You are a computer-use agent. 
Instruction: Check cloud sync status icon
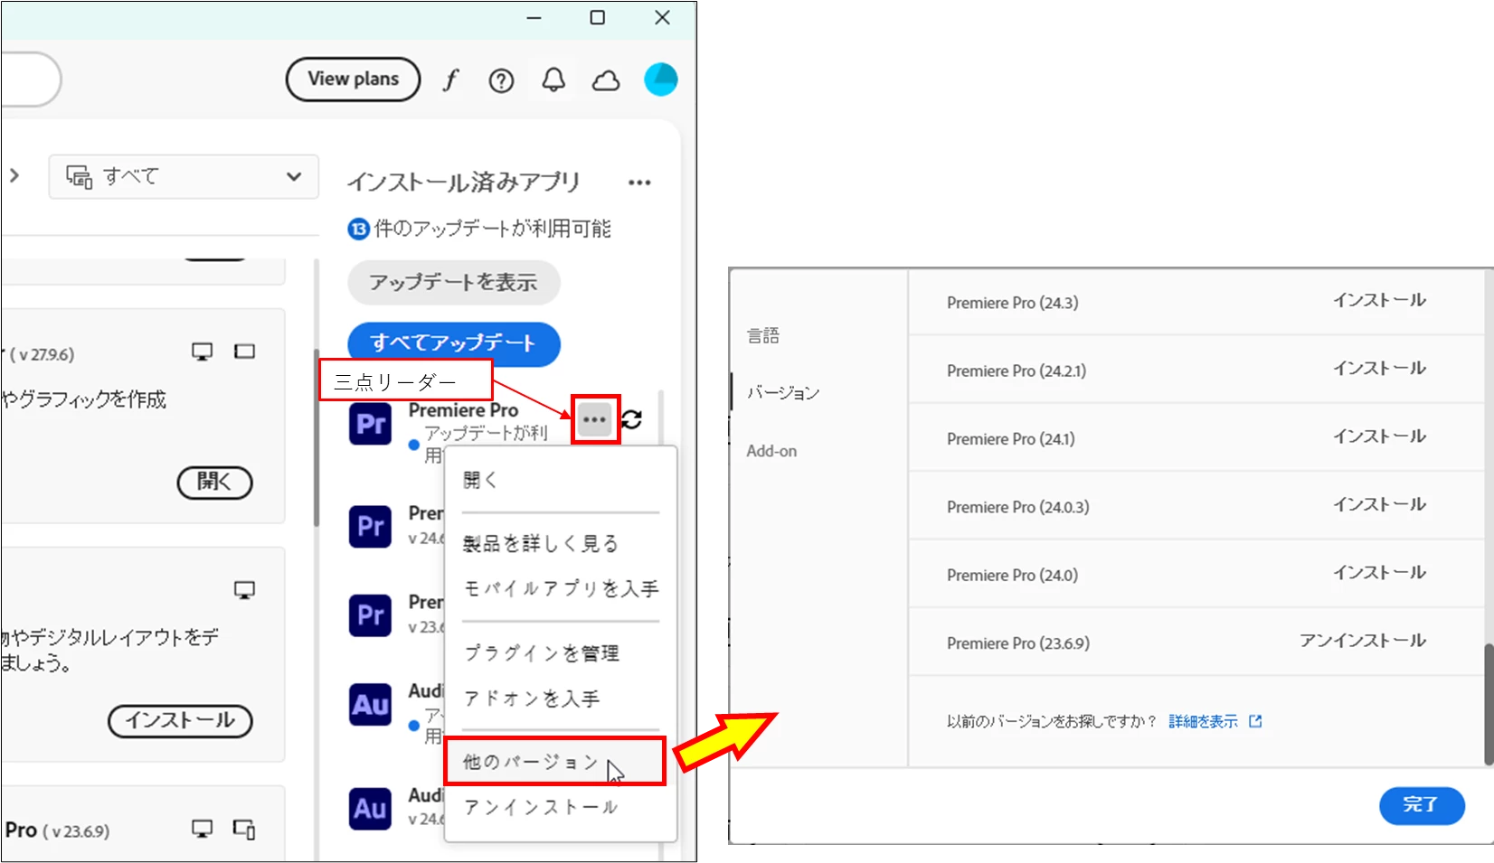coord(606,81)
